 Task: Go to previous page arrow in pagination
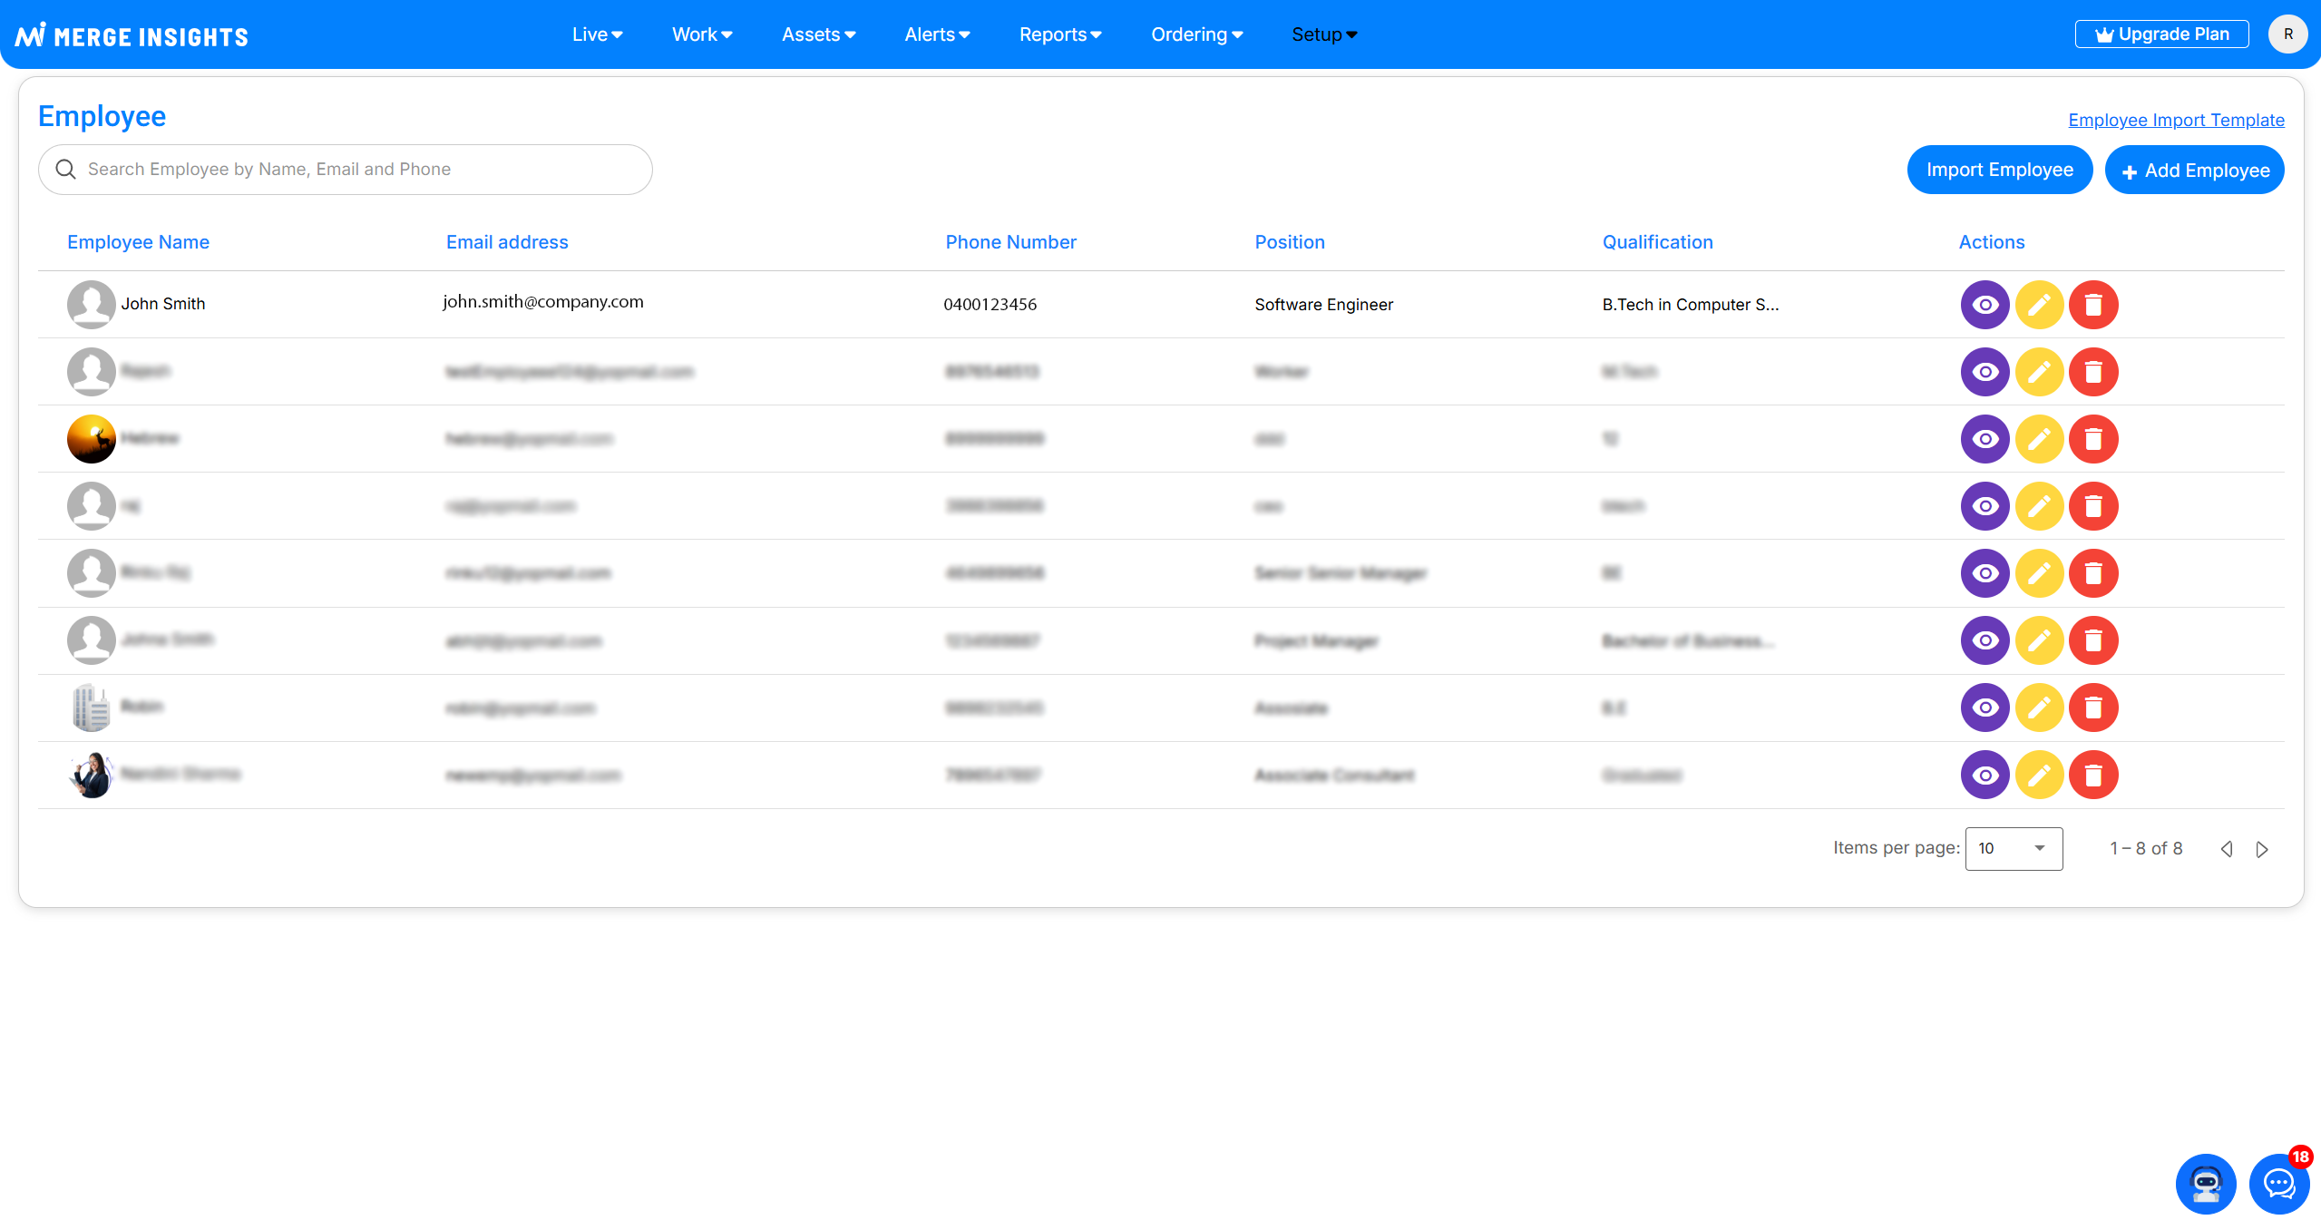coord(2226,849)
